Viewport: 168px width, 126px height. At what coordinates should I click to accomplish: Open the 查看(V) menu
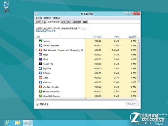pyautogui.click(x=56, y=18)
